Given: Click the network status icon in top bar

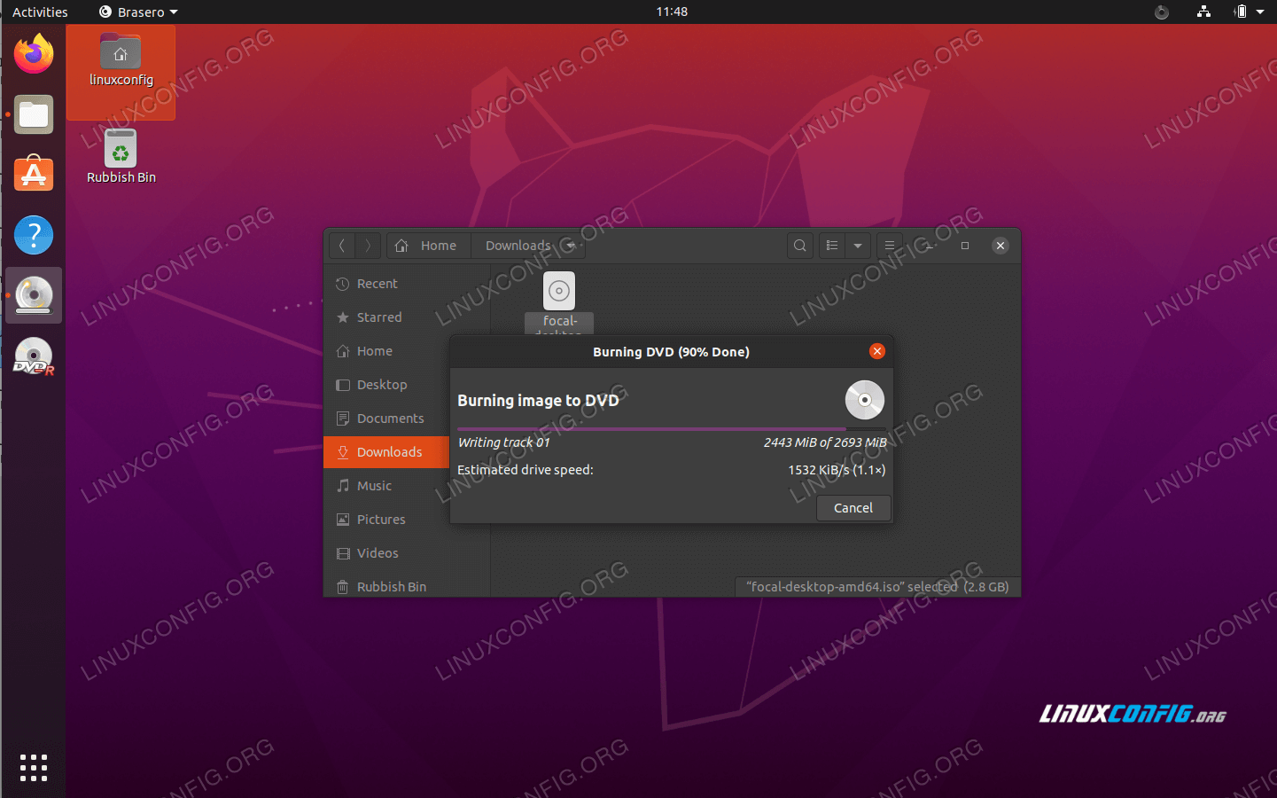Looking at the screenshot, I should click(x=1203, y=12).
